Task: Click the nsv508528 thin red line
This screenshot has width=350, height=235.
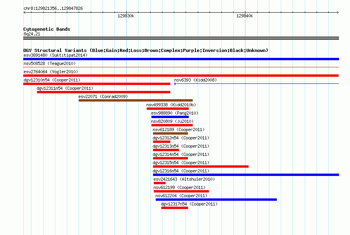Action: point(181,67)
